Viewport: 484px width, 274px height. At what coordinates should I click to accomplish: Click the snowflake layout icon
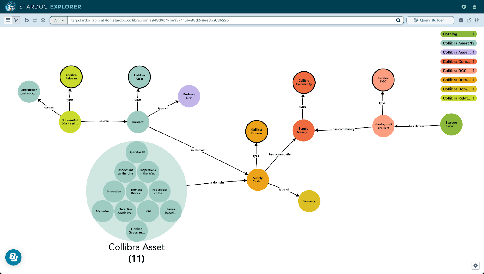(43, 20)
